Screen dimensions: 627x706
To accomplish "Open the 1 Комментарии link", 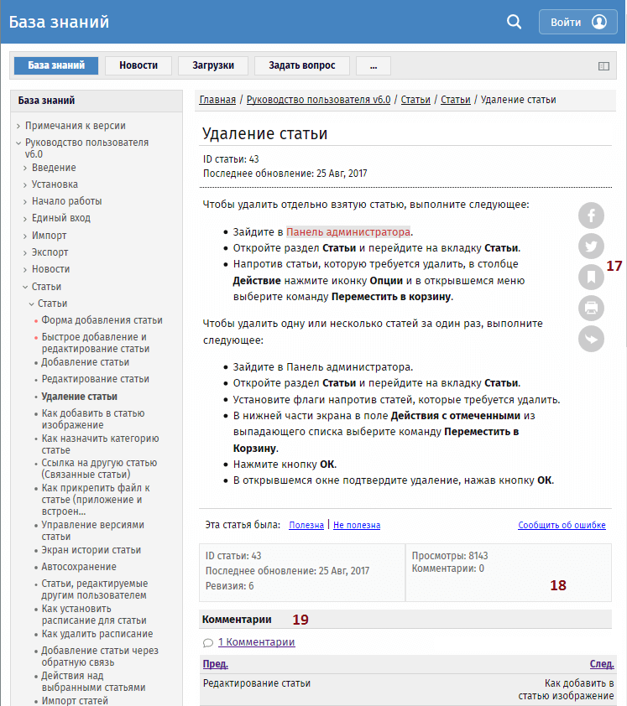I will [x=257, y=642].
